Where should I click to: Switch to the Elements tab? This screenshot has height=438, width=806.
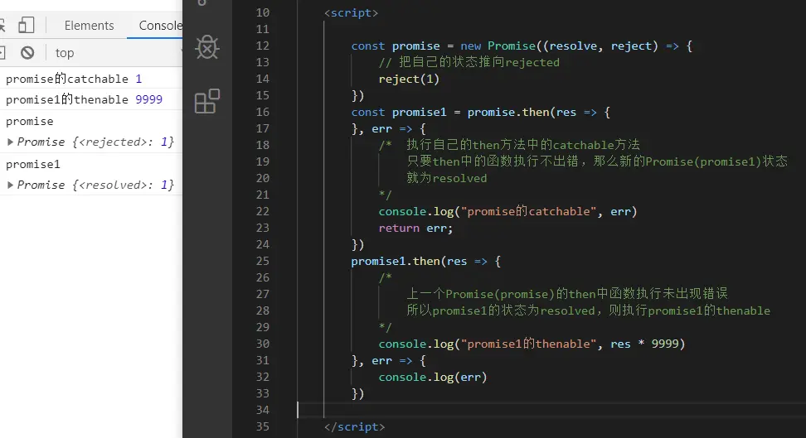[x=89, y=26]
